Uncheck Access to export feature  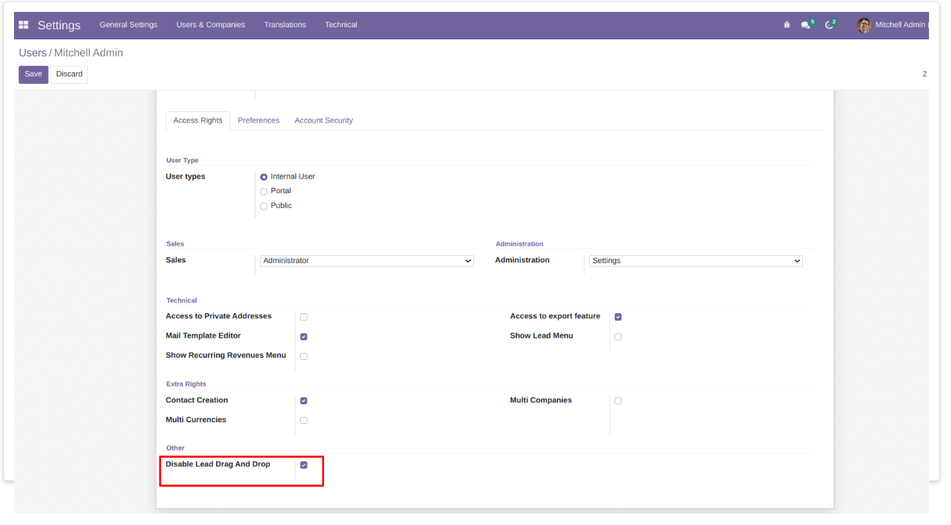point(618,317)
